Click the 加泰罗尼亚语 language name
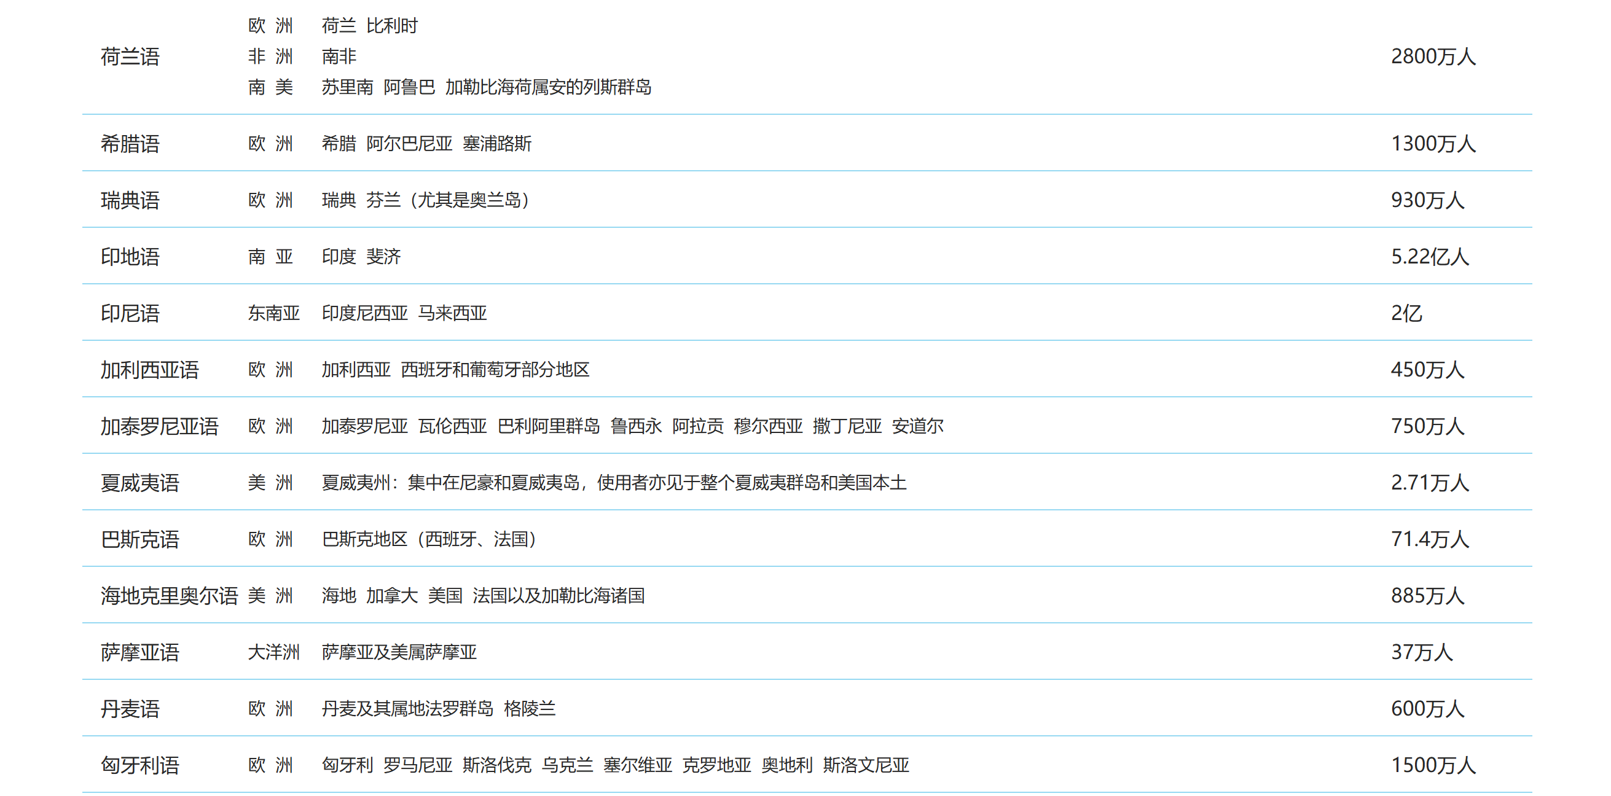Viewport: 1611px width, 796px height. tap(160, 426)
